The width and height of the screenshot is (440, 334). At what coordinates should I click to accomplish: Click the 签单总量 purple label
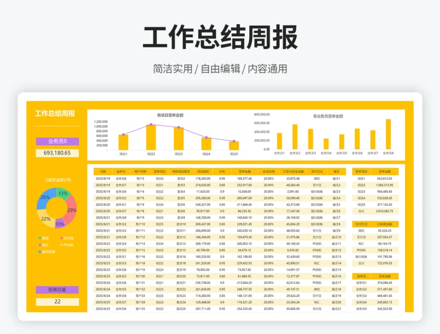click(57, 289)
